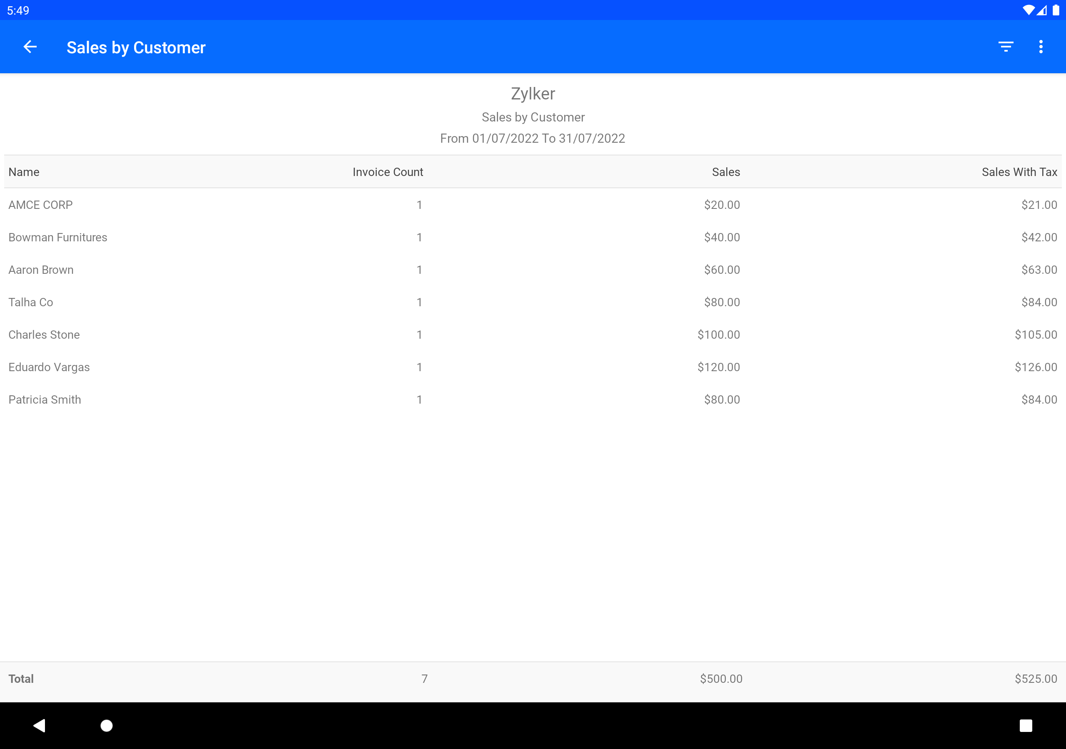Viewport: 1066px width, 749px height.
Task: Tap the report date range text
Action: pyautogui.click(x=533, y=138)
